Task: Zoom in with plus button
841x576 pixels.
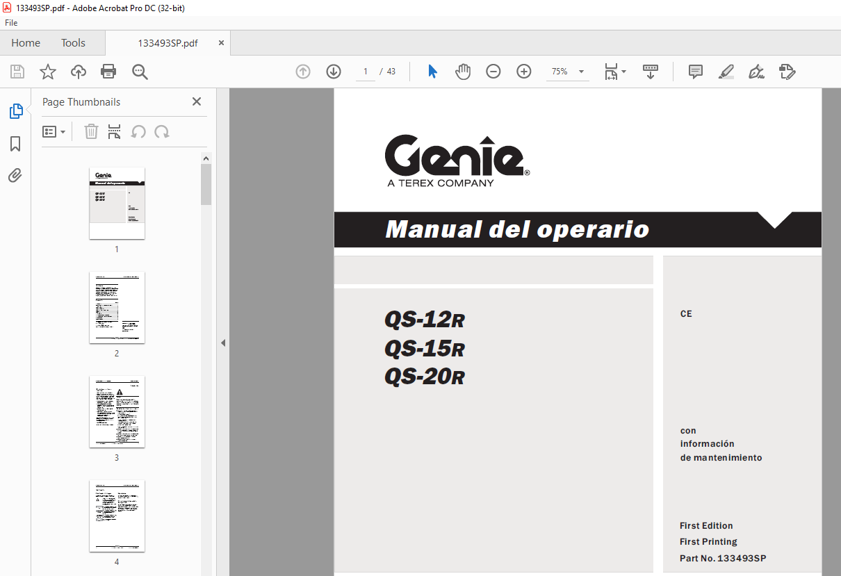Action: 524,72
